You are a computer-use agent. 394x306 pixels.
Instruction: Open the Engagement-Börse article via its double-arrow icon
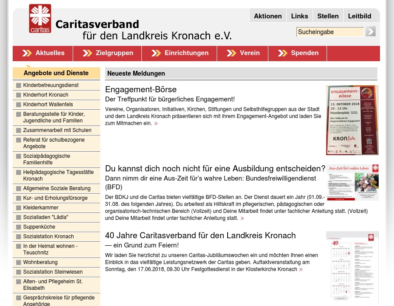tap(156, 123)
